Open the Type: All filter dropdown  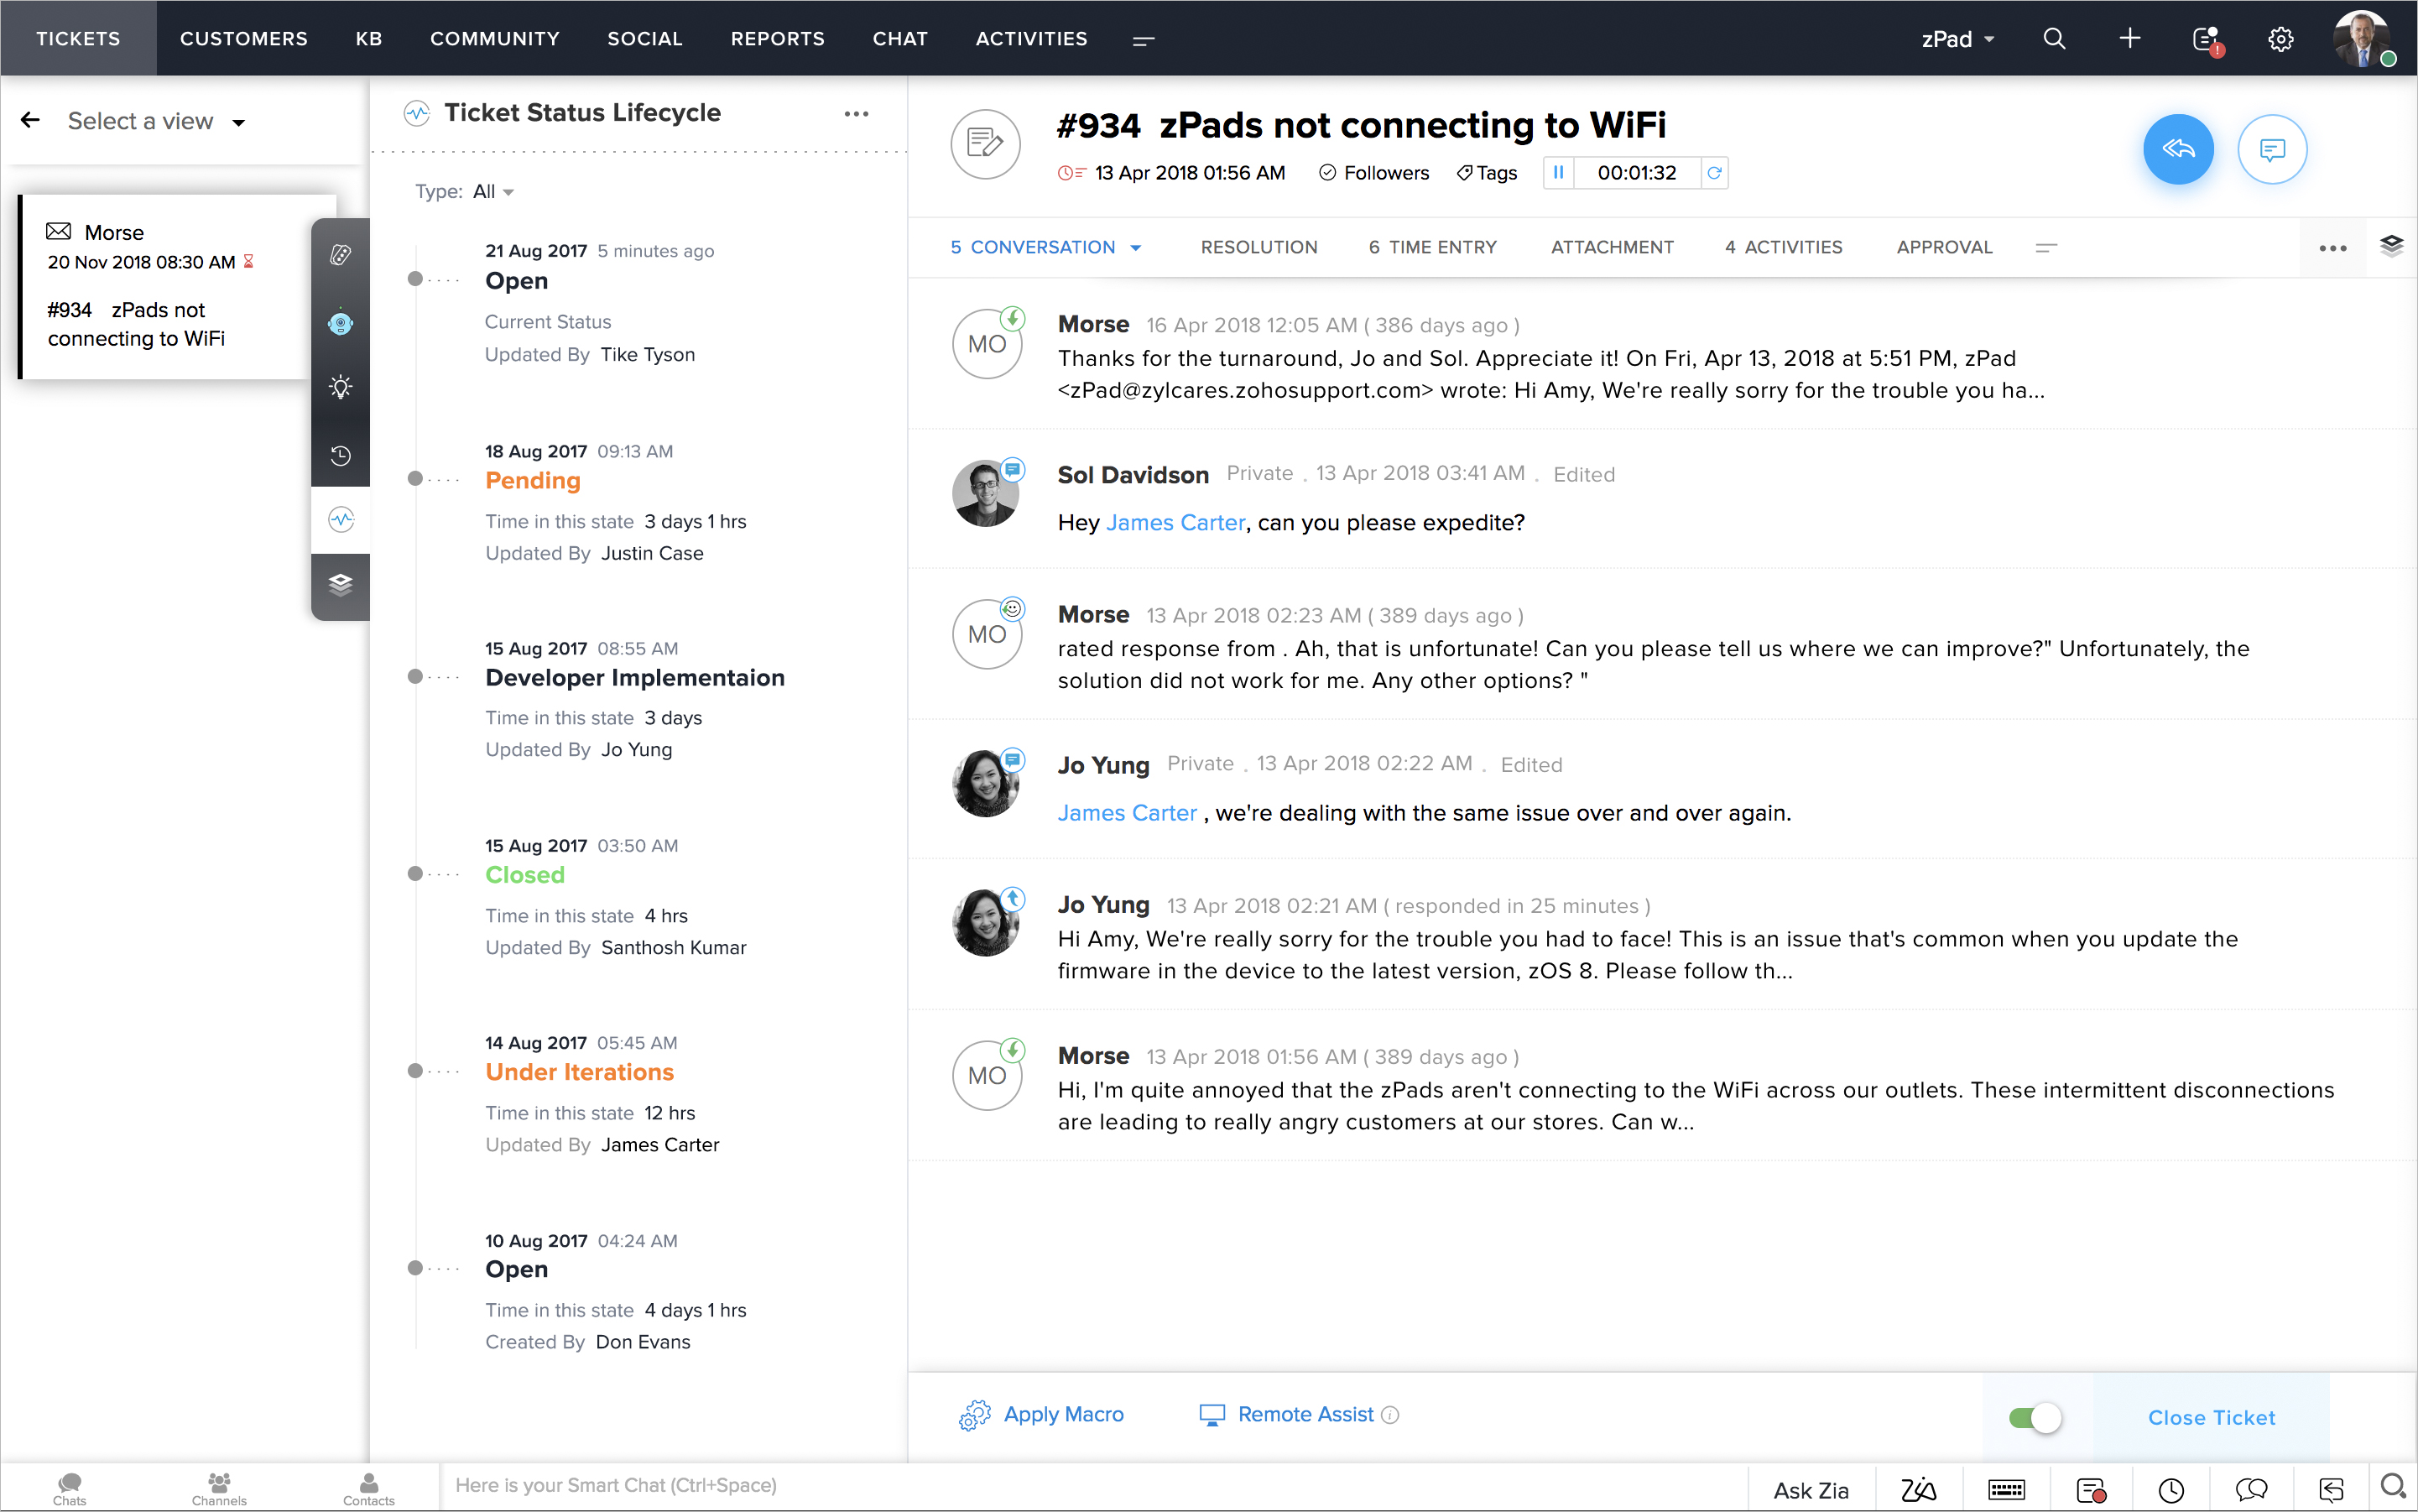493,192
